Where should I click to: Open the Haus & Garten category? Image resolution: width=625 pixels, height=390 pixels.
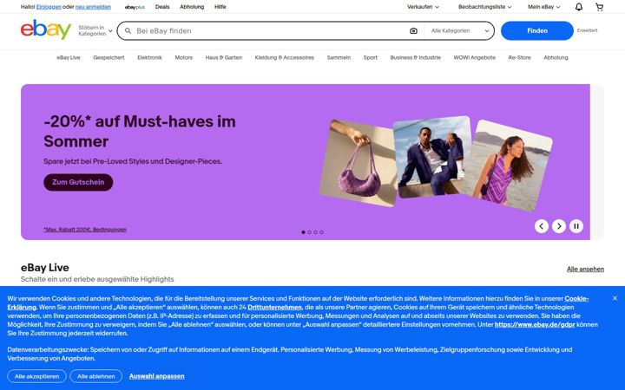pos(224,58)
